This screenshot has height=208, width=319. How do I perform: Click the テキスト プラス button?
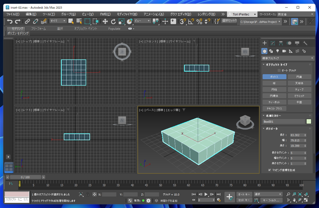tap(274, 108)
